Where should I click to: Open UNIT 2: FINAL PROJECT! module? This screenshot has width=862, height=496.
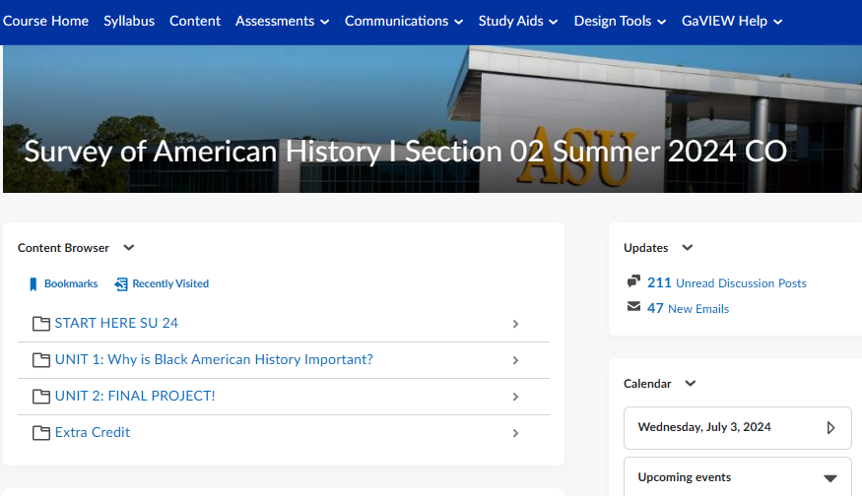point(135,396)
